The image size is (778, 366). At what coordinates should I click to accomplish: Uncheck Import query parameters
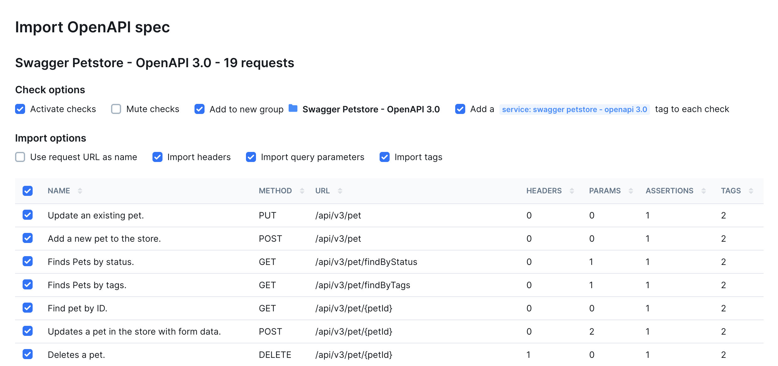point(251,157)
